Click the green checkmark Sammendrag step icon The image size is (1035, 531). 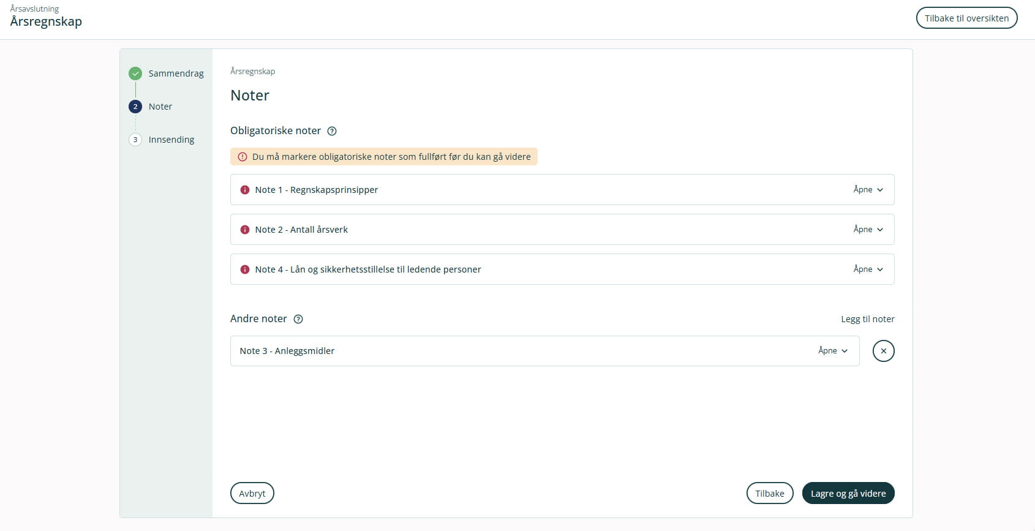[x=135, y=73]
